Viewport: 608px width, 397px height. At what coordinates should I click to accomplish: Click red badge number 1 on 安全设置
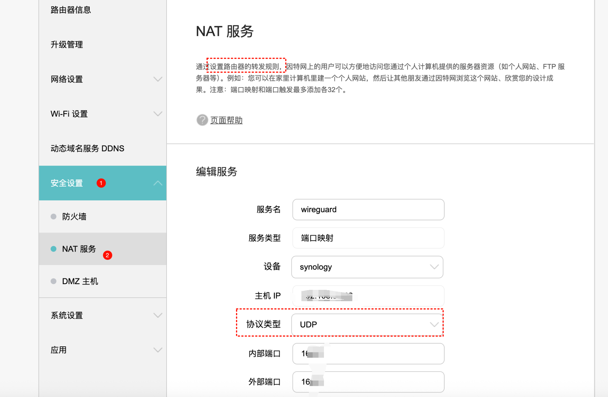101,183
